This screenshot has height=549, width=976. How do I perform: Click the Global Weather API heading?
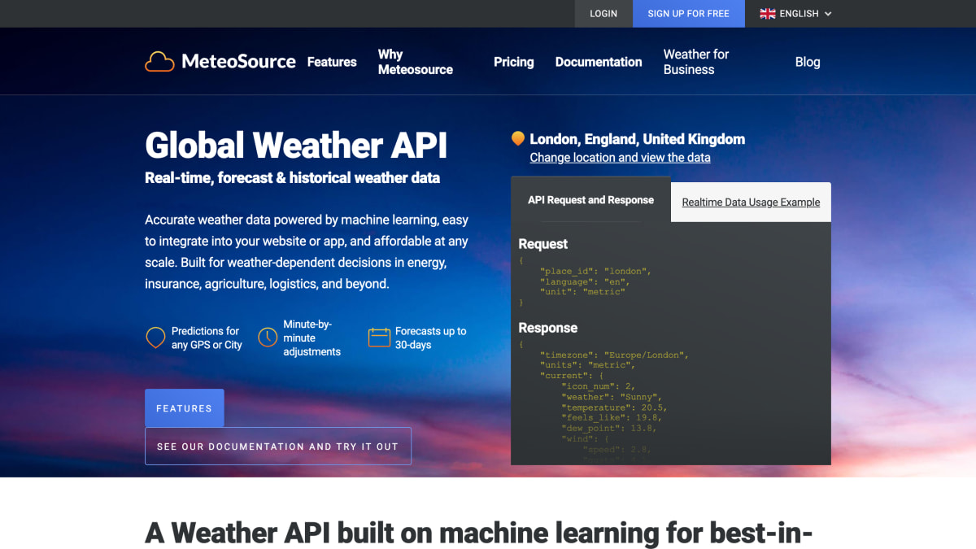pos(296,146)
